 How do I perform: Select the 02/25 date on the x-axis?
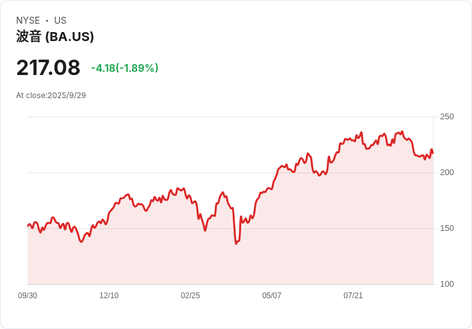[190, 296]
